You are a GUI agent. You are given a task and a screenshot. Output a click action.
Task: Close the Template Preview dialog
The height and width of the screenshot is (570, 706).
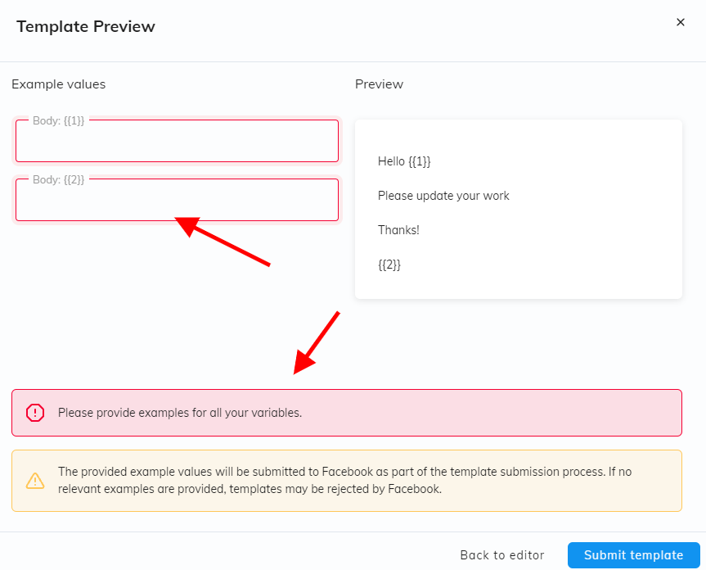680,22
